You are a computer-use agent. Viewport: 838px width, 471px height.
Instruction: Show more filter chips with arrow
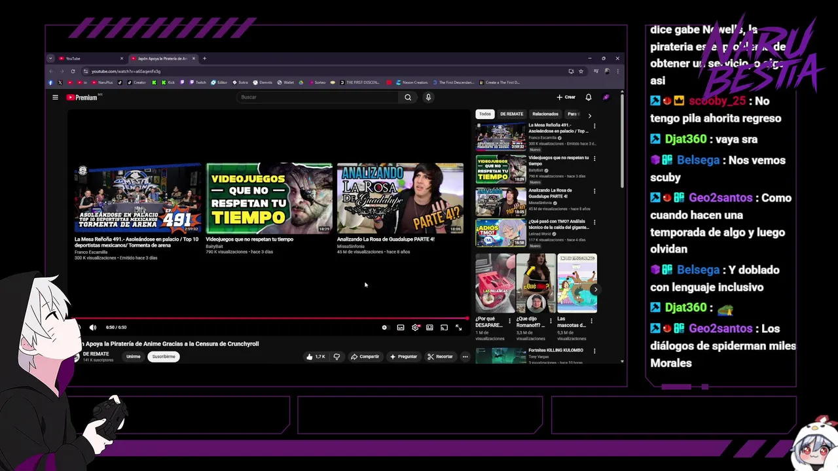point(589,115)
